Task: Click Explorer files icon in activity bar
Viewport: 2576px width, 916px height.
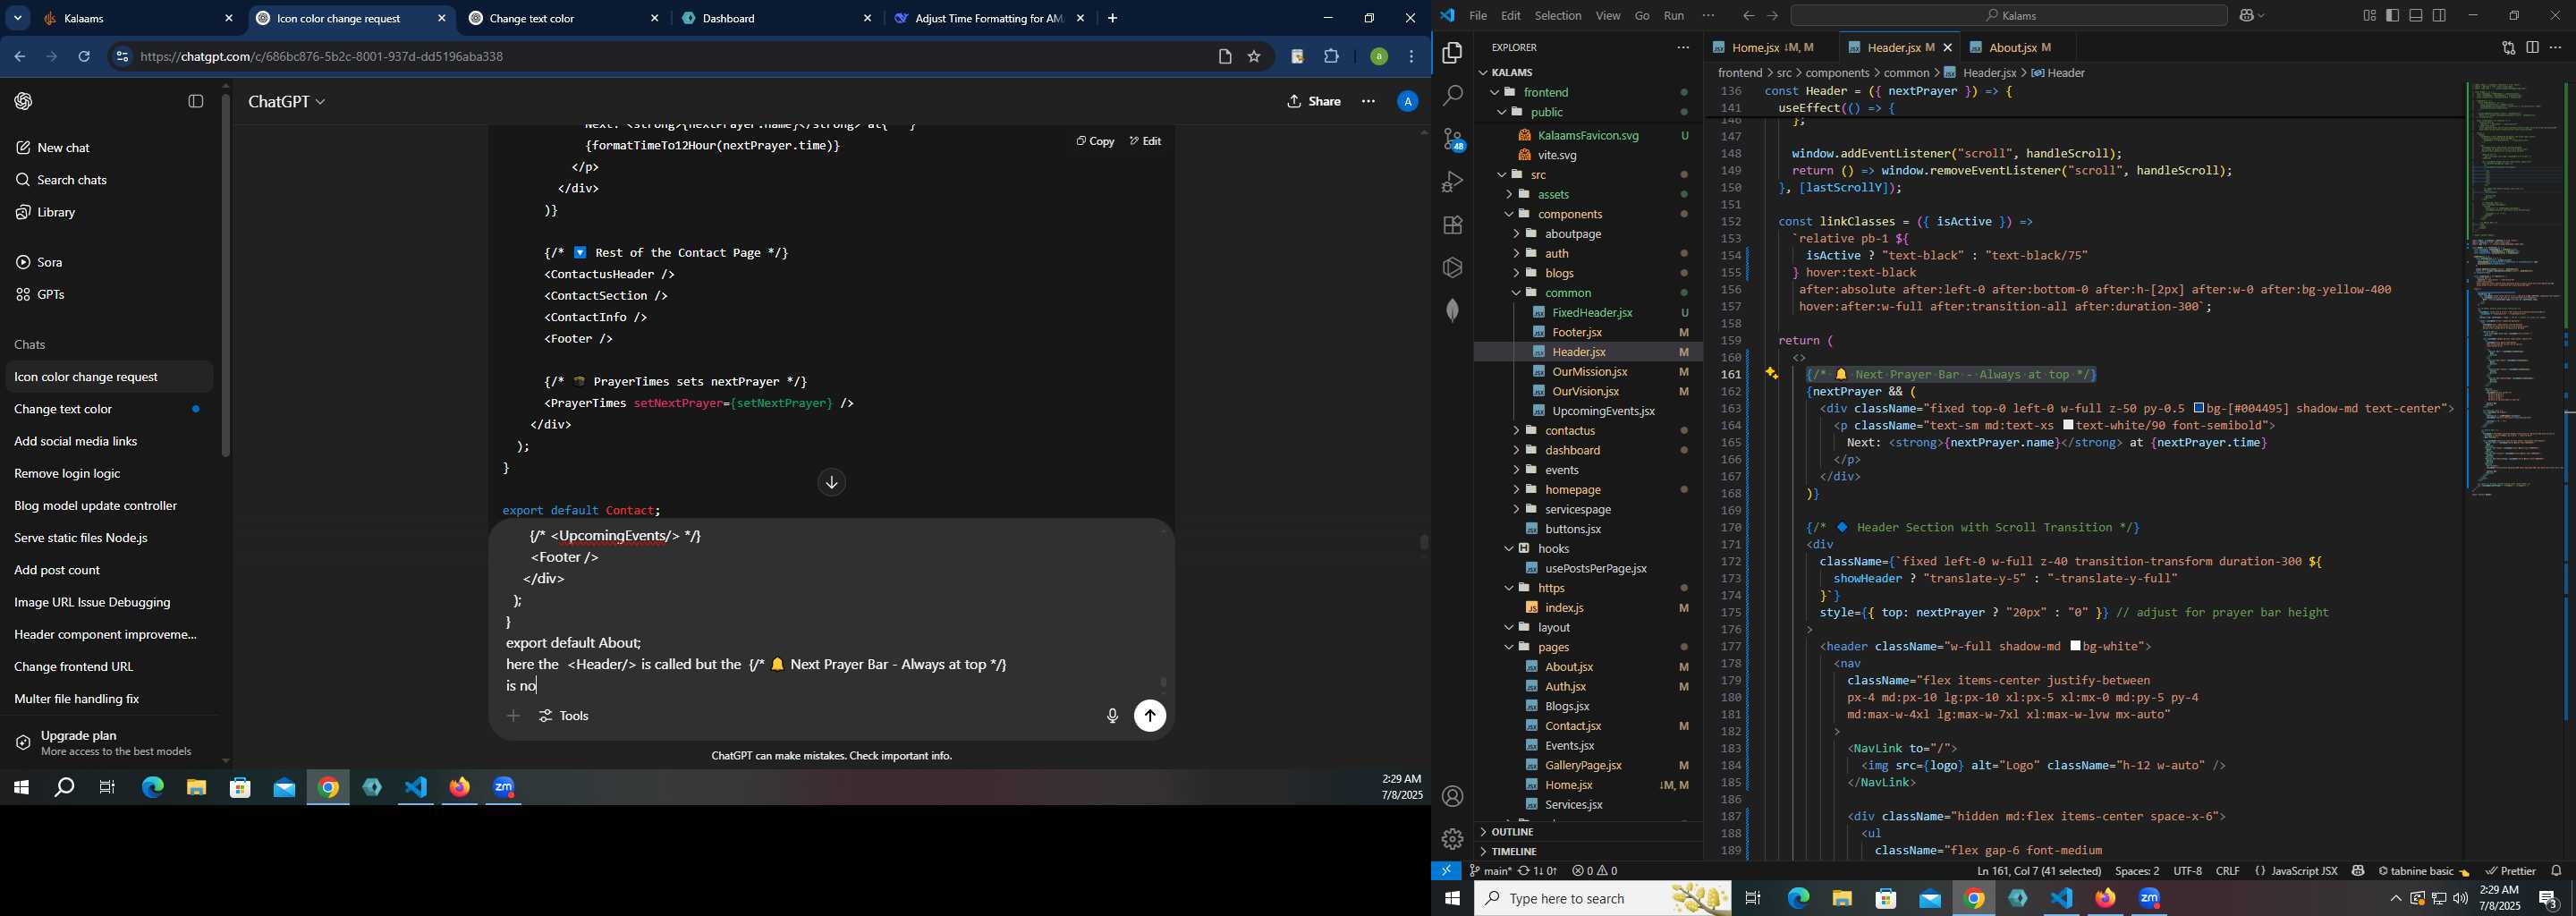Action: pyautogui.click(x=1452, y=53)
